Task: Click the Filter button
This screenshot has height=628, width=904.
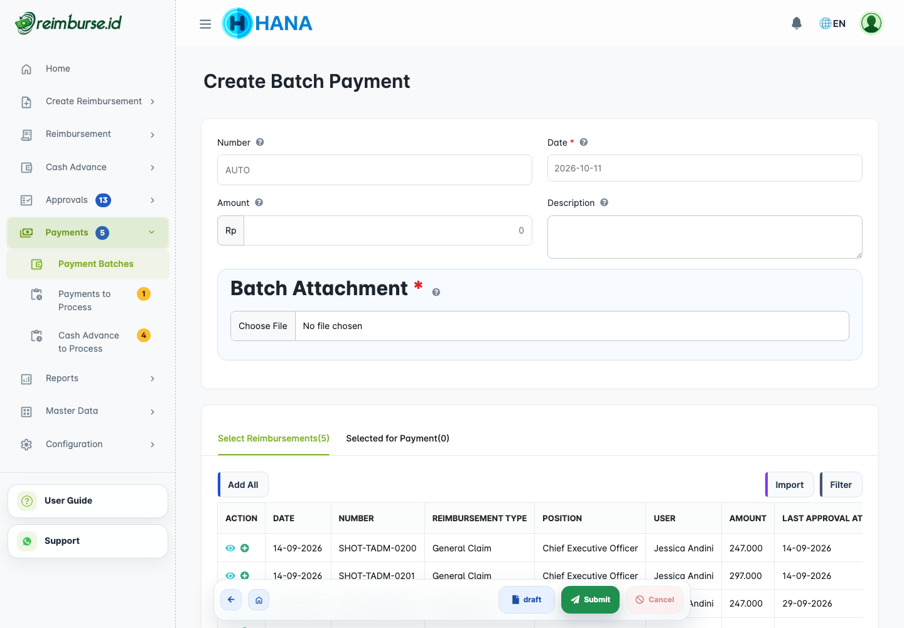Action: (841, 485)
